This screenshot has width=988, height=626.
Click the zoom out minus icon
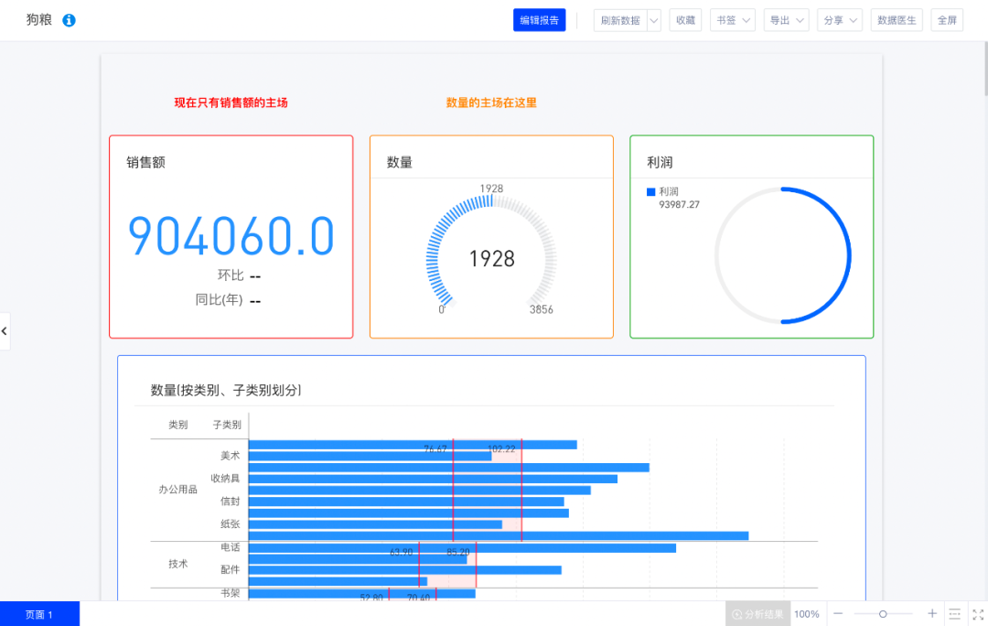(838, 613)
